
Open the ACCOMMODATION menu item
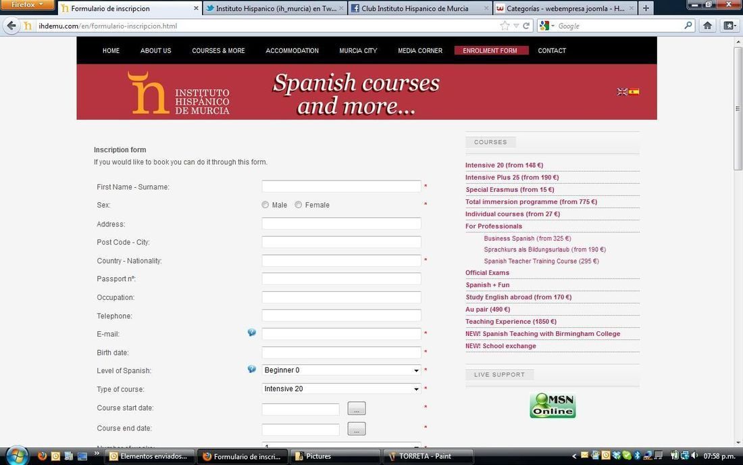[292, 50]
